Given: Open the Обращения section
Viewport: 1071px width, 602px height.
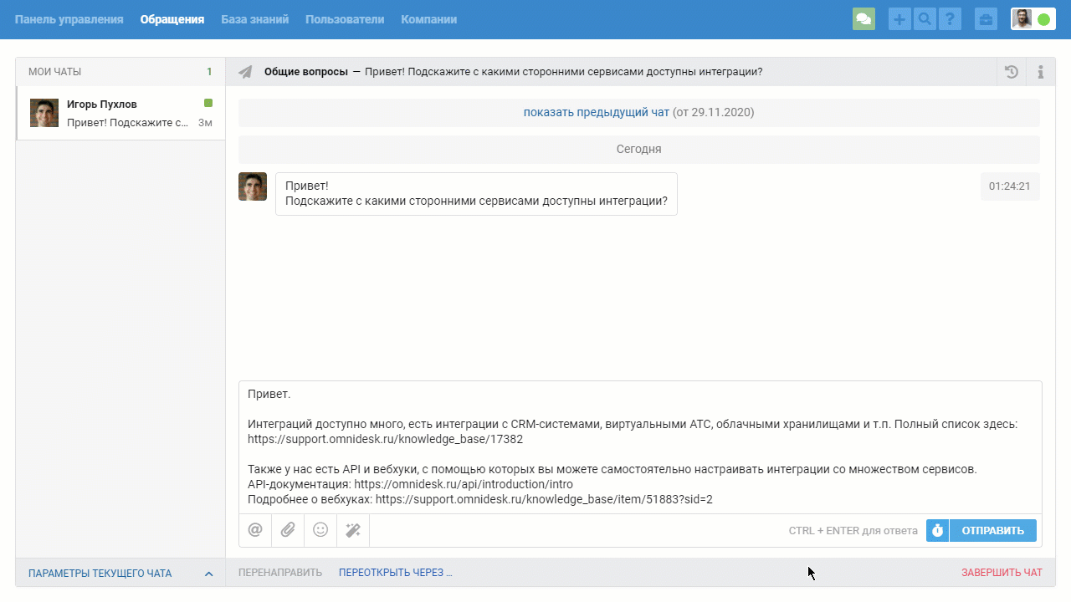Looking at the screenshot, I should [x=172, y=19].
